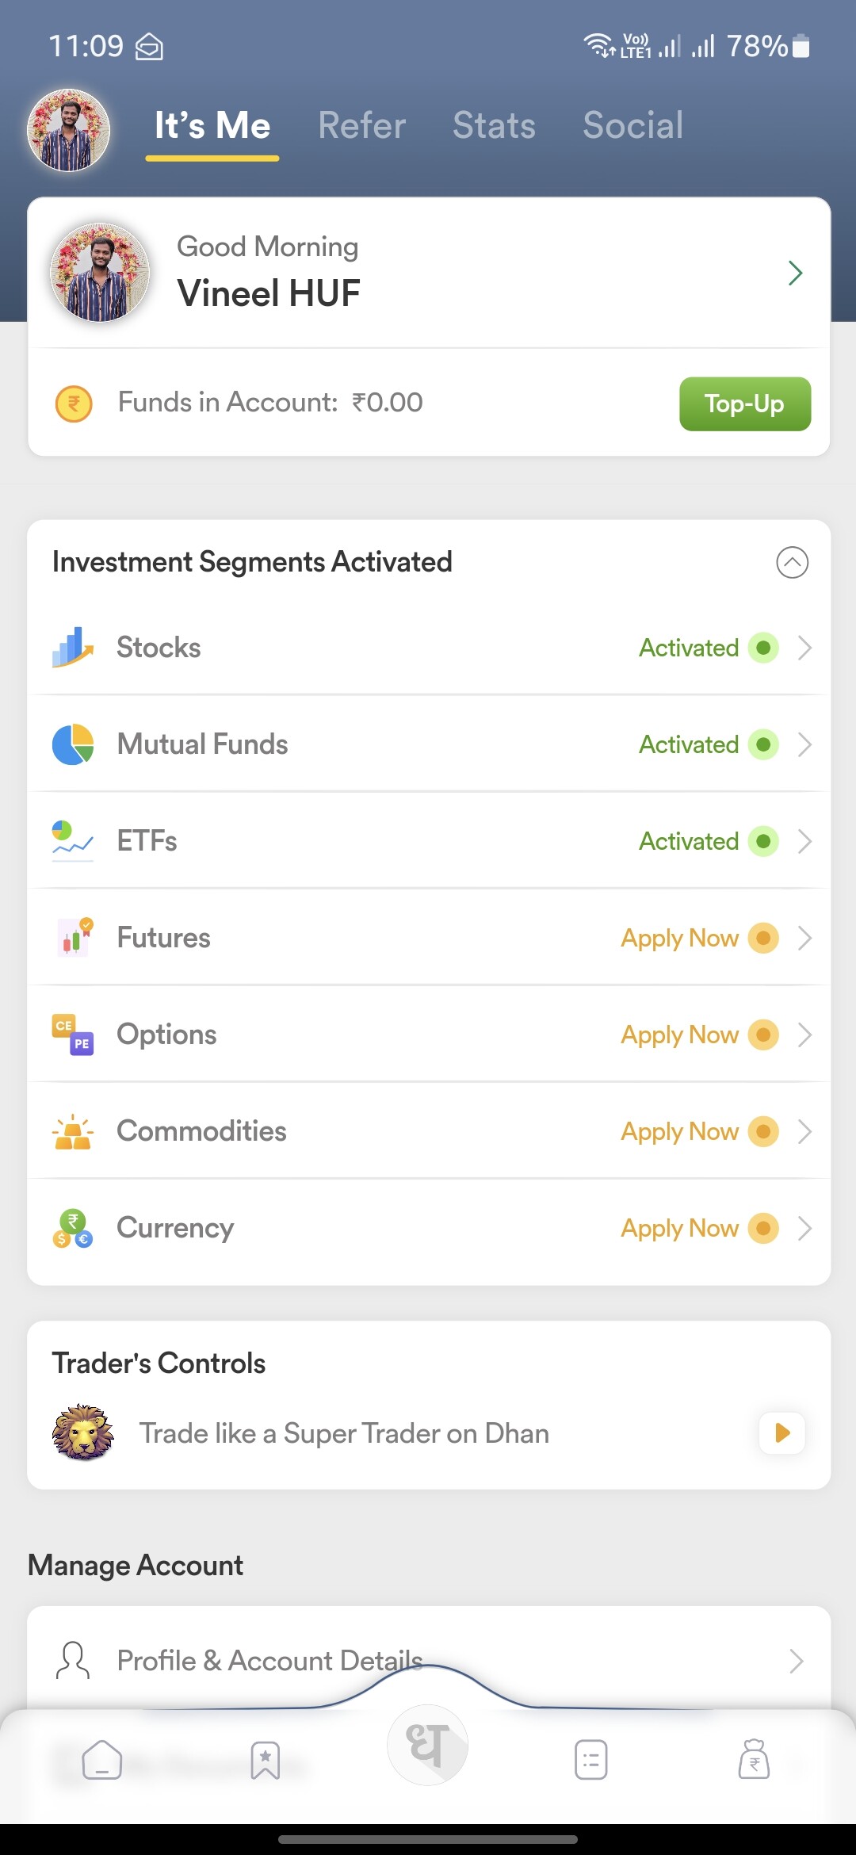Tap the Super Trader lion icon

tap(82, 1432)
